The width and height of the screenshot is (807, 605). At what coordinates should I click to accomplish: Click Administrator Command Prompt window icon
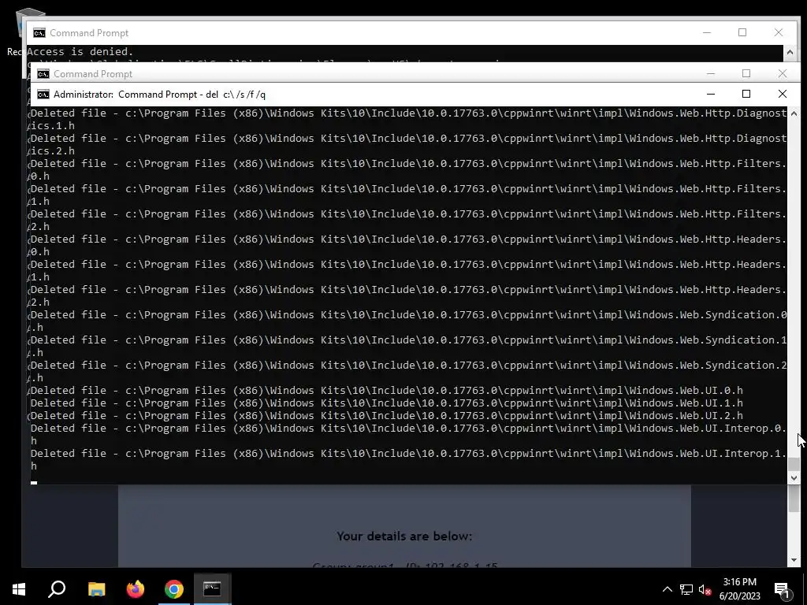[x=43, y=95]
